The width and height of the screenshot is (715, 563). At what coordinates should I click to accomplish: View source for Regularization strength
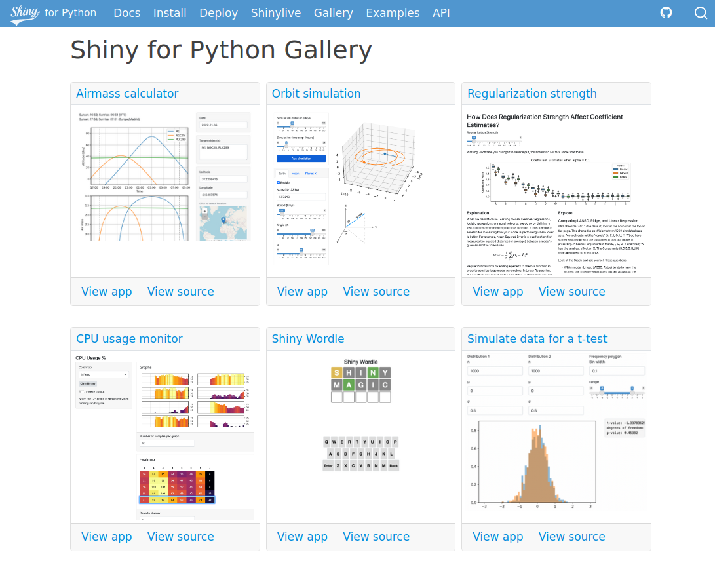572,291
